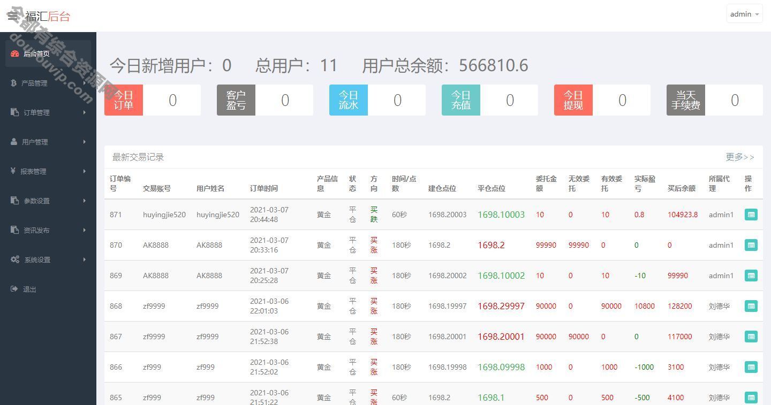Click 用户总余额 566810.6 summary text
Viewport: 771px width, 405px height.
[x=445, y=65]
